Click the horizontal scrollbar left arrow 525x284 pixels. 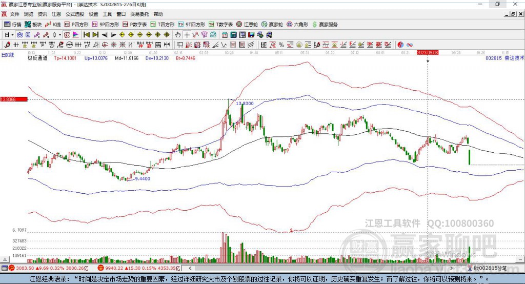(x=190, y=268)
